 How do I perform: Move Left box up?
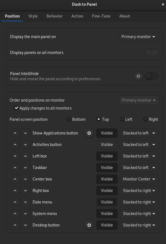[x=15, y=156]
